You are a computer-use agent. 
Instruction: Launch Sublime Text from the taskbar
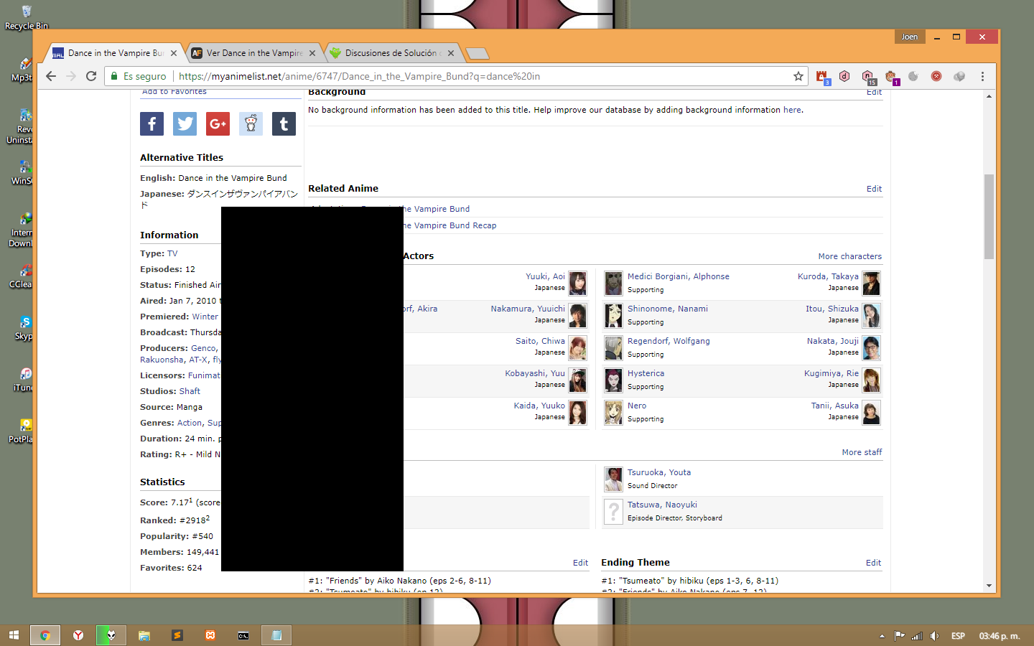coord(177,635)
